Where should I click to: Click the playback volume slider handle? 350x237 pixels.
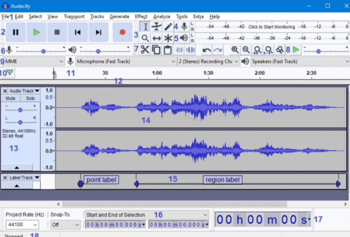click(98, 52)
